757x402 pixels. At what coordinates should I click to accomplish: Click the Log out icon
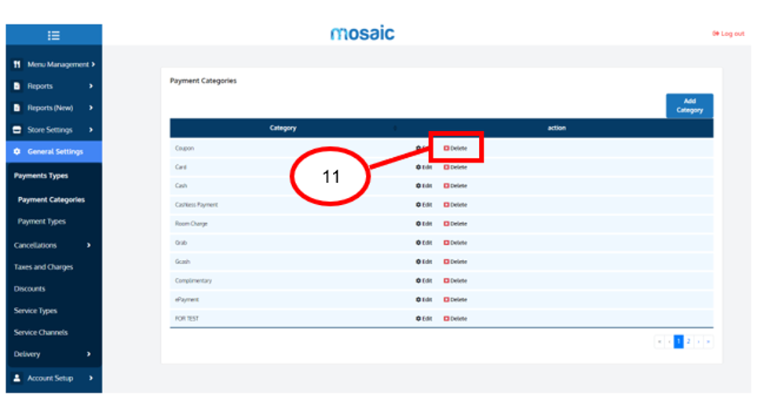click(716, 34)
